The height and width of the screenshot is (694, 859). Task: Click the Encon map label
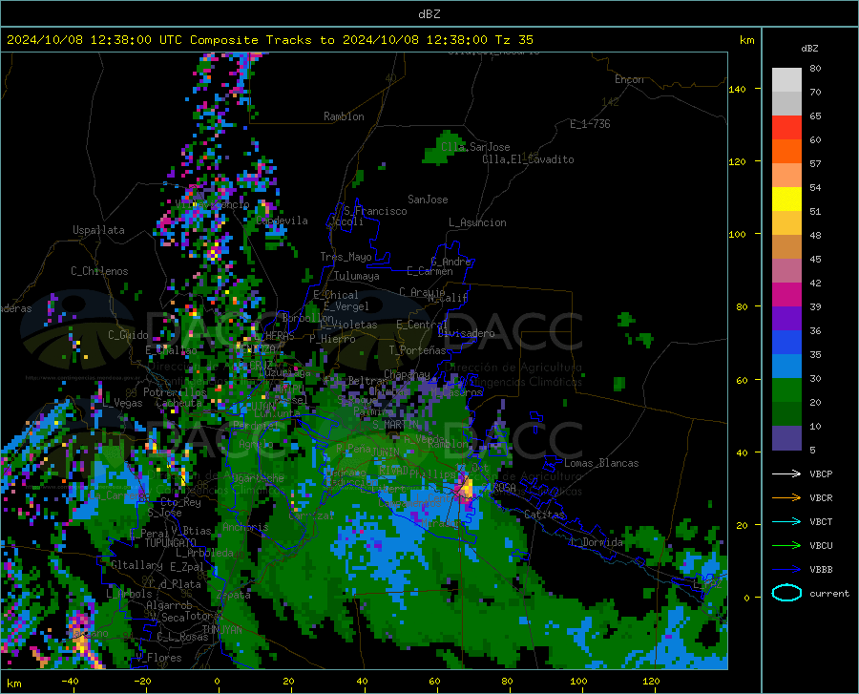tap(629, 79)
